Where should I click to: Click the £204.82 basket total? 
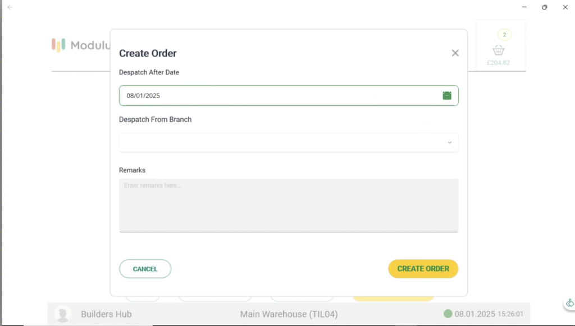coord(499,63)
